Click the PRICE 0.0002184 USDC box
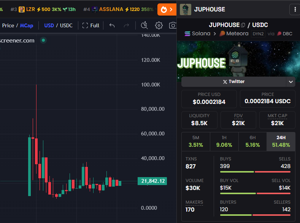The height and width of the screenshot is (223, 300). click(x=267, y=99)
